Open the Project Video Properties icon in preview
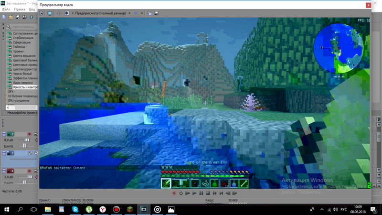The width and height of the screenshot is (382, 215). (x=42, y=13)
